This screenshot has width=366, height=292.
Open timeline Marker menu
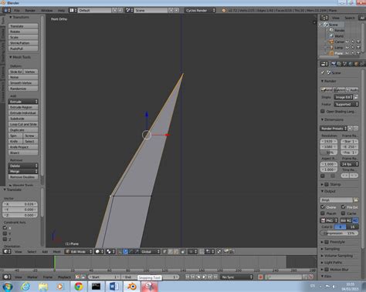(x=32, y=277)
